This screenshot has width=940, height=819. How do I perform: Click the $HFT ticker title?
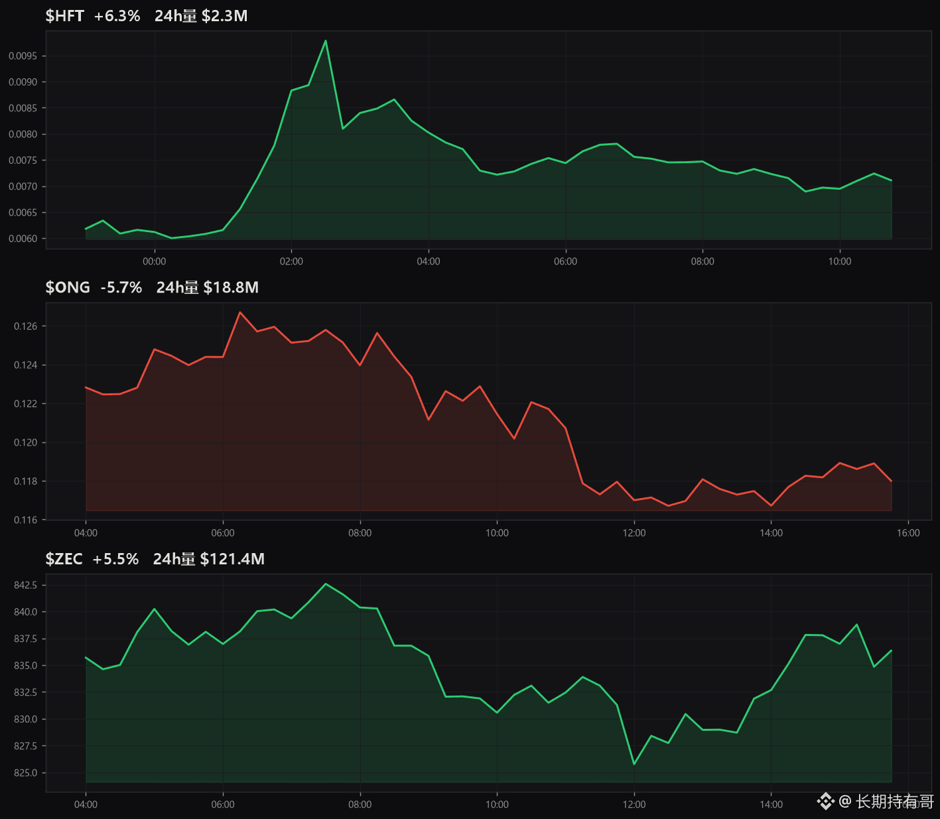[x=65, y=16]
